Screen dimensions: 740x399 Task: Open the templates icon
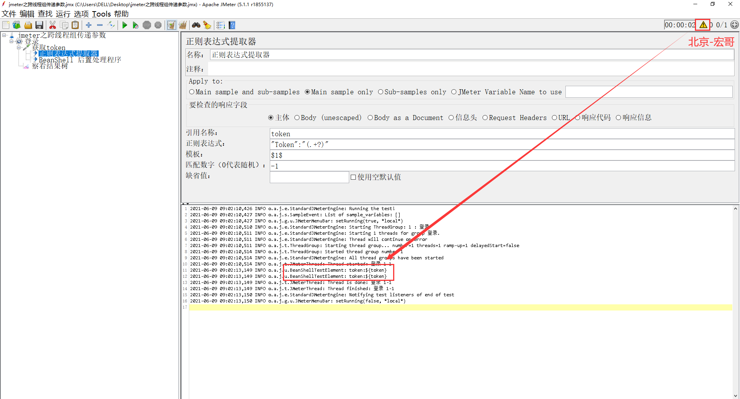click(x=17, y=25)
